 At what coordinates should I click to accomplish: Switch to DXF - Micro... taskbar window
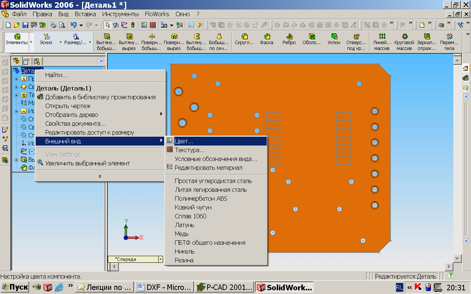(164, 287)
